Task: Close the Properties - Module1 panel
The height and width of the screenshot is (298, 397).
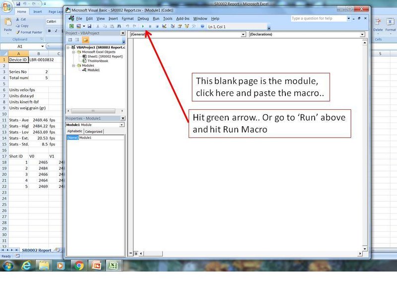Action: point(123,118)
